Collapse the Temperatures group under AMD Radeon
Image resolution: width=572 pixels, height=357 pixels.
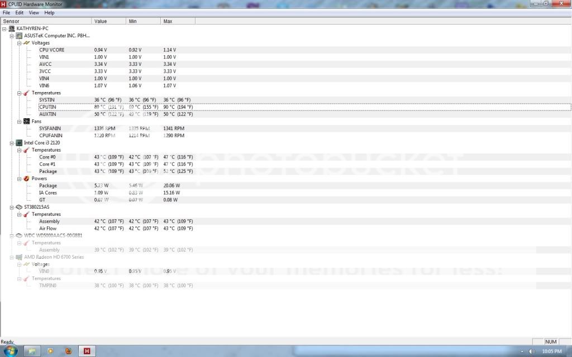tap(20, 279)
